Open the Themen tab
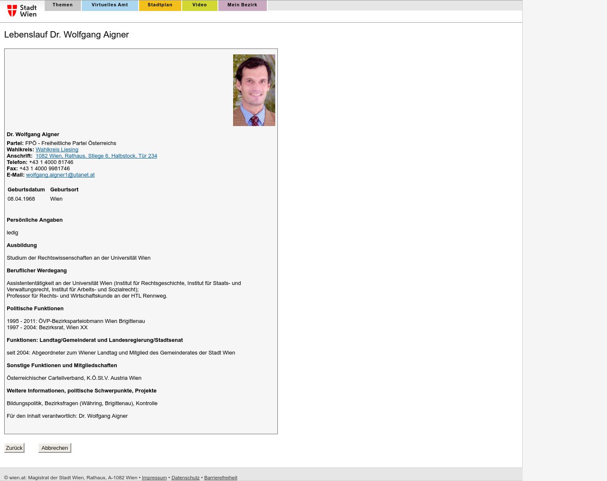The width and height of the screenshot is (607, 481). (x=62, y=5)
